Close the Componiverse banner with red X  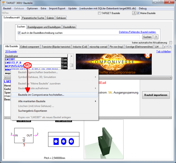point(147,55)
